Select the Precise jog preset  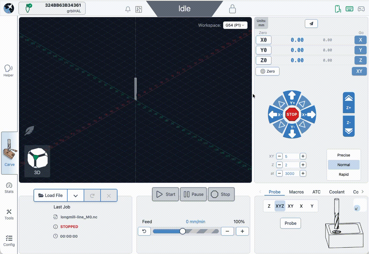point(344,155)
